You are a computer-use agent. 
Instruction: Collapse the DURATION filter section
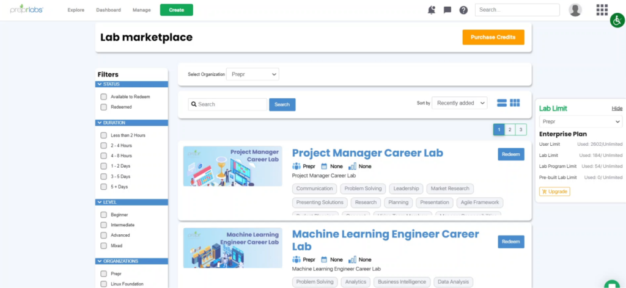pyautogui.click(x=132, y=123)
